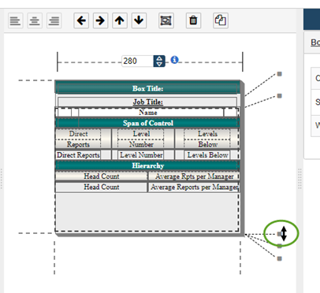Click the lowest gray connector handle
The height and width of the screenshot is (293, 320).
pyautogui.click(x=280, y=258)
